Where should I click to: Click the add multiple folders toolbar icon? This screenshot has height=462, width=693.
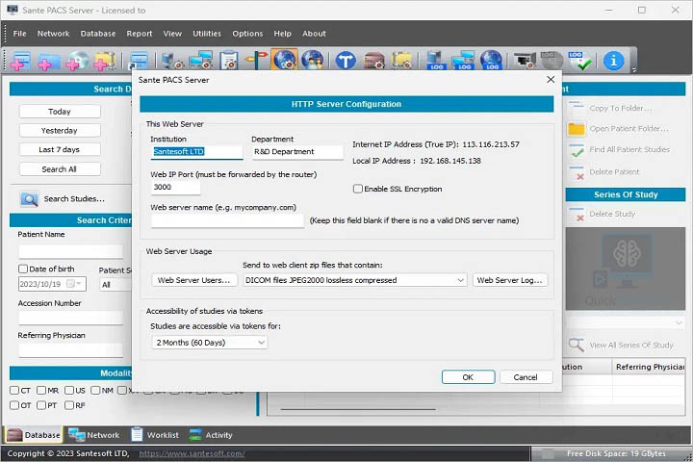[x=104, y=61]
